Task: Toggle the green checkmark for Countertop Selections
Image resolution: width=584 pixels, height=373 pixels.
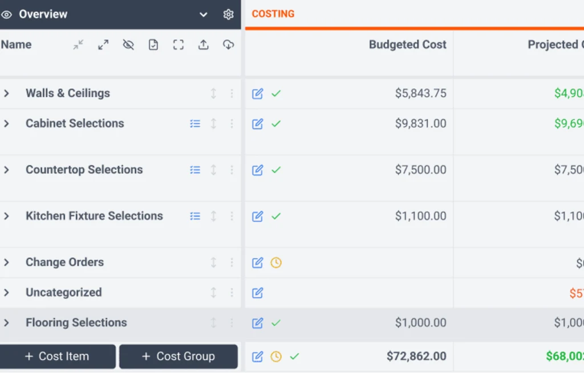Action: pos(276,170)
